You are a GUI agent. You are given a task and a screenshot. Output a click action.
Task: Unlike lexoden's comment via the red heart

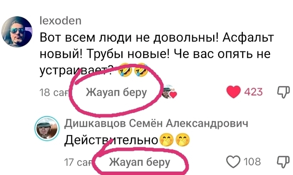click(233, 92)
